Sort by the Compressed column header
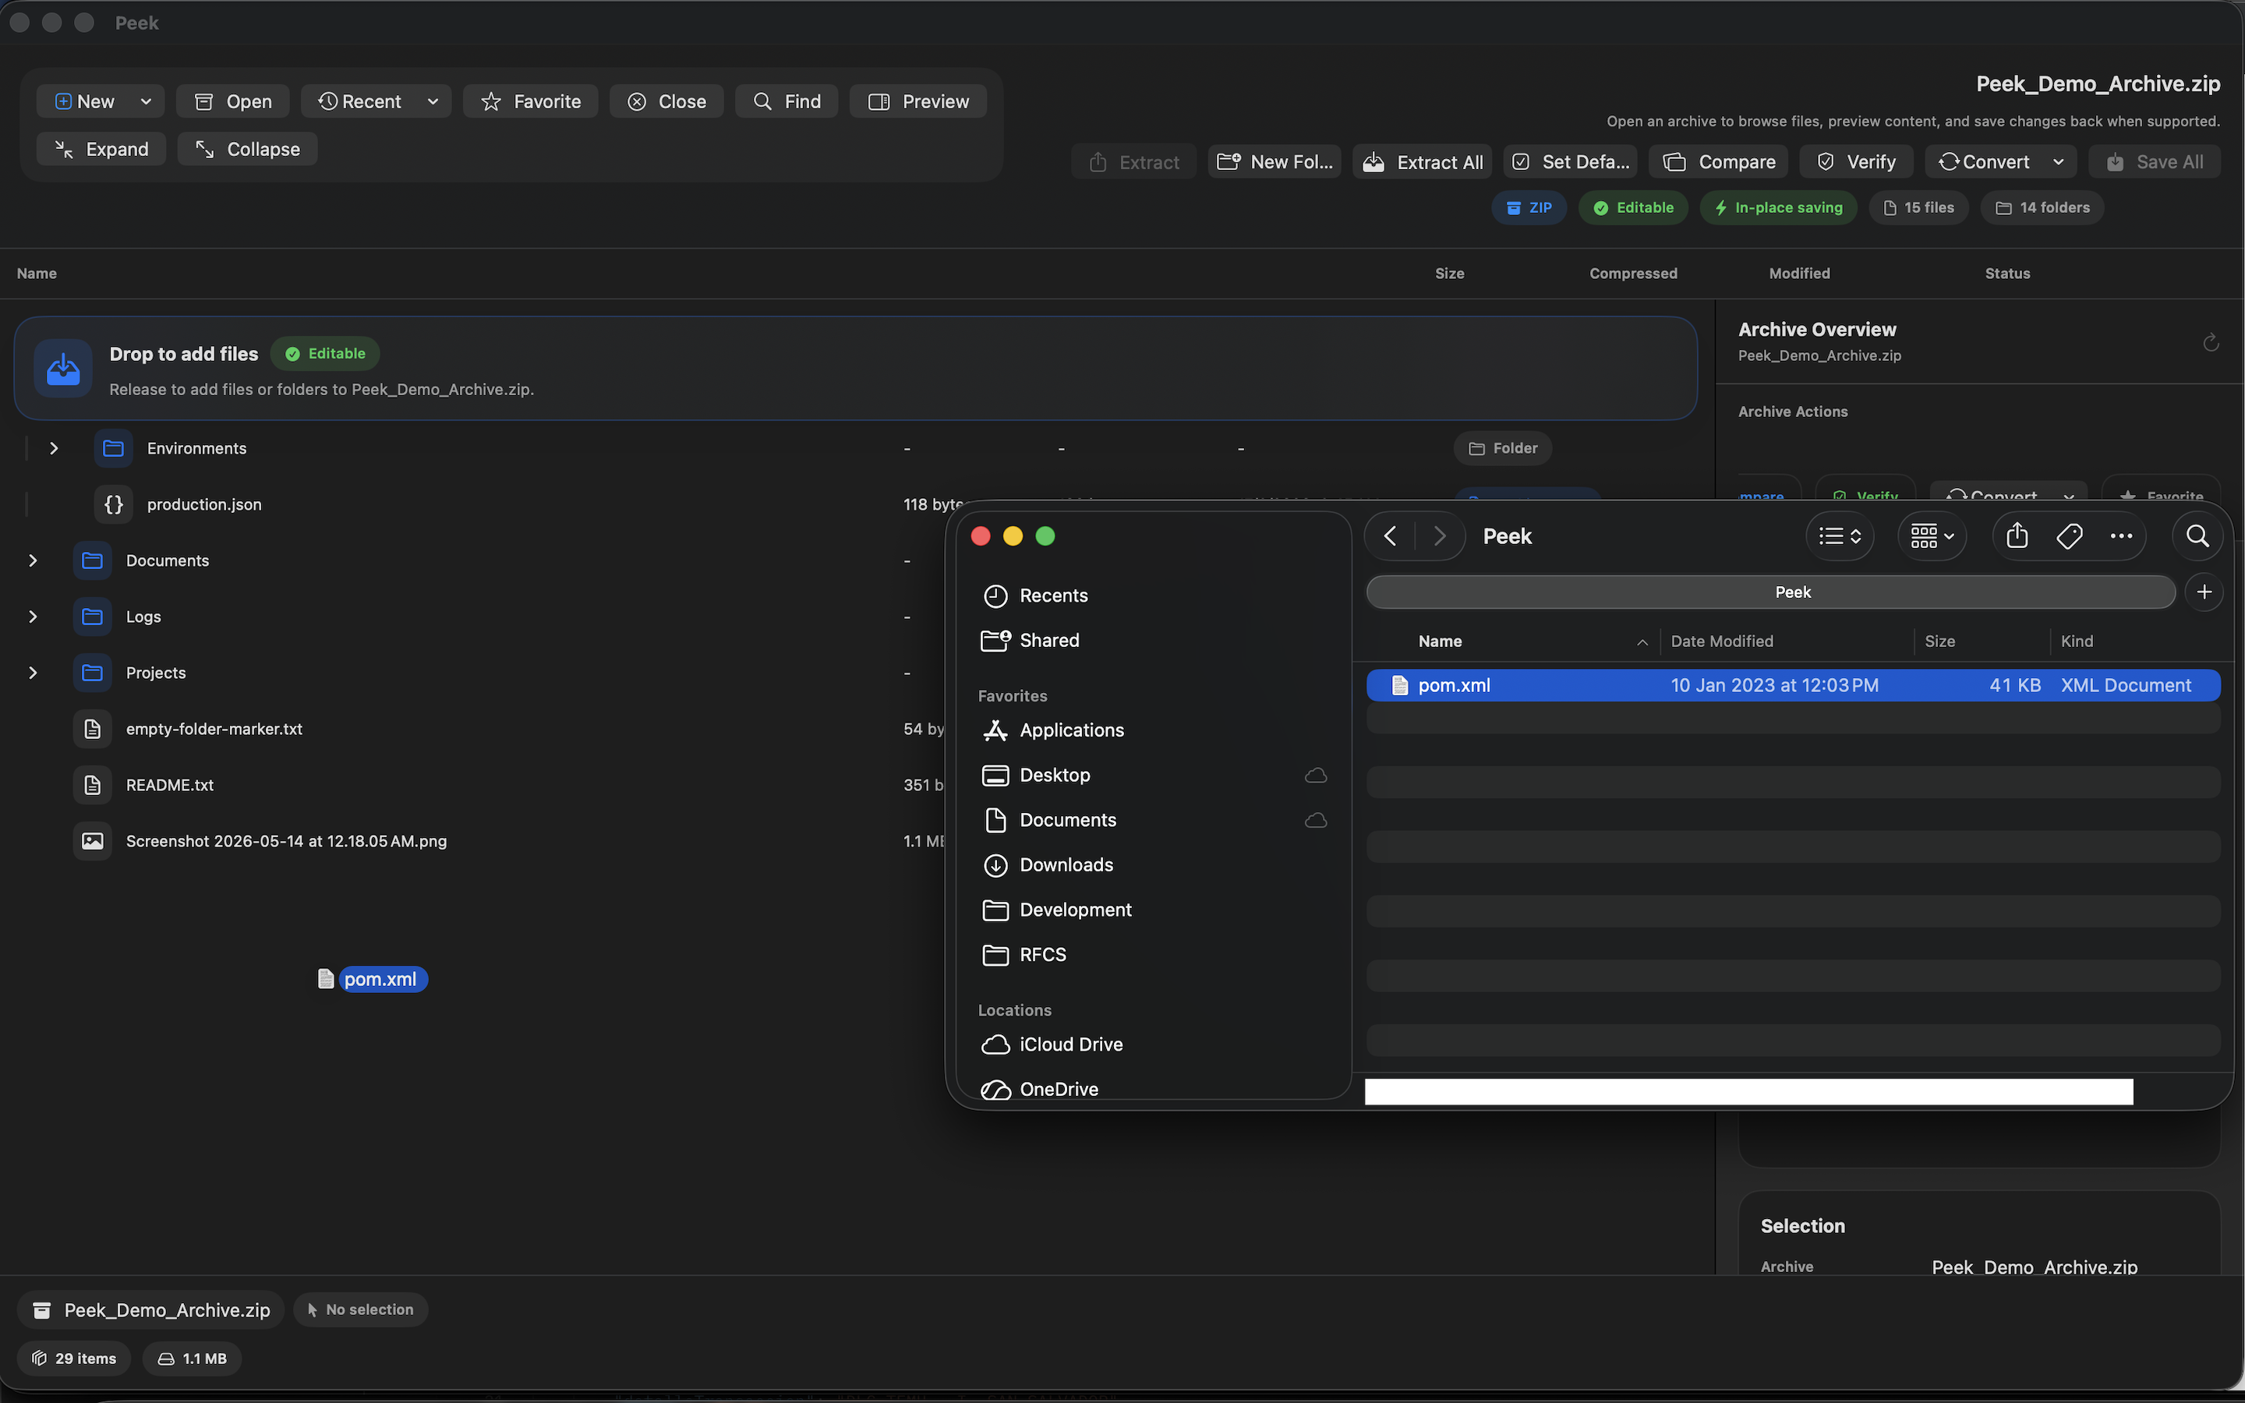The image size is (2245, 1403). point(1633,273)
